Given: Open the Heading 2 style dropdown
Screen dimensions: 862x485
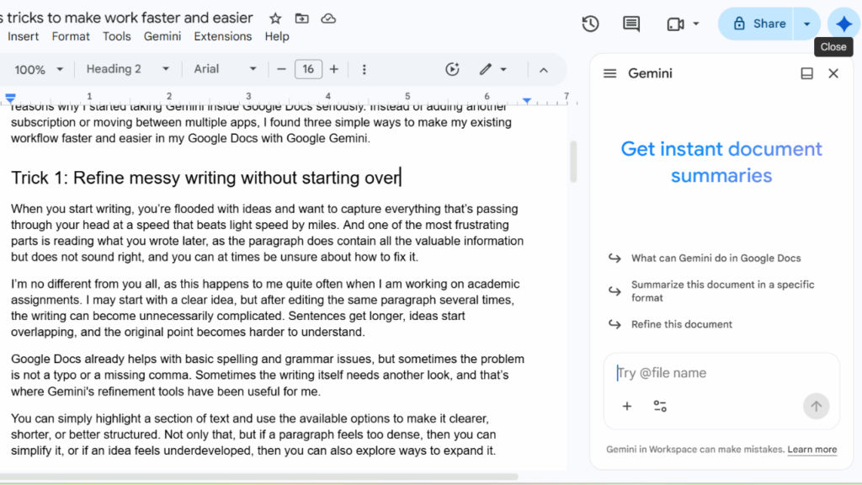Looking at the screenshot, I should [x=127, y=69].
